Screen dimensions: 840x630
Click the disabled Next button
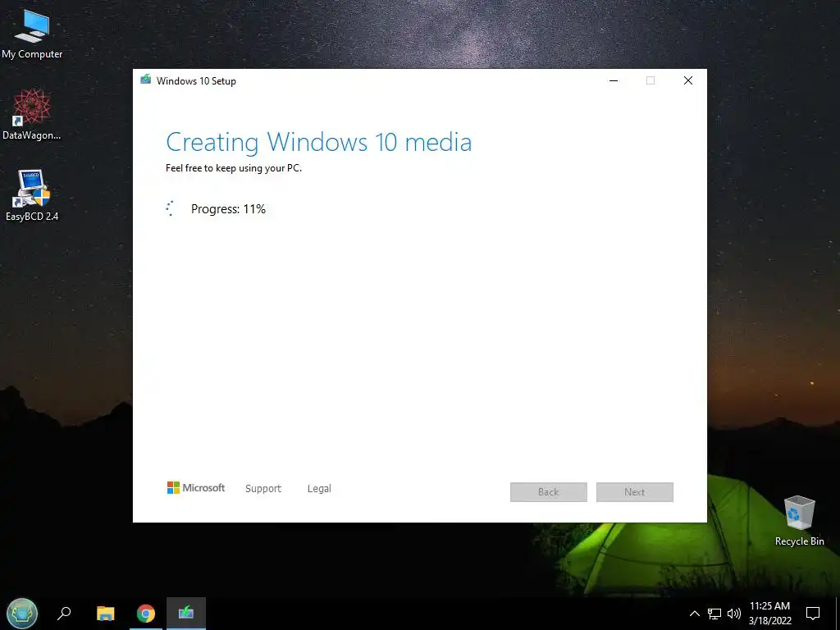[635, 492]
